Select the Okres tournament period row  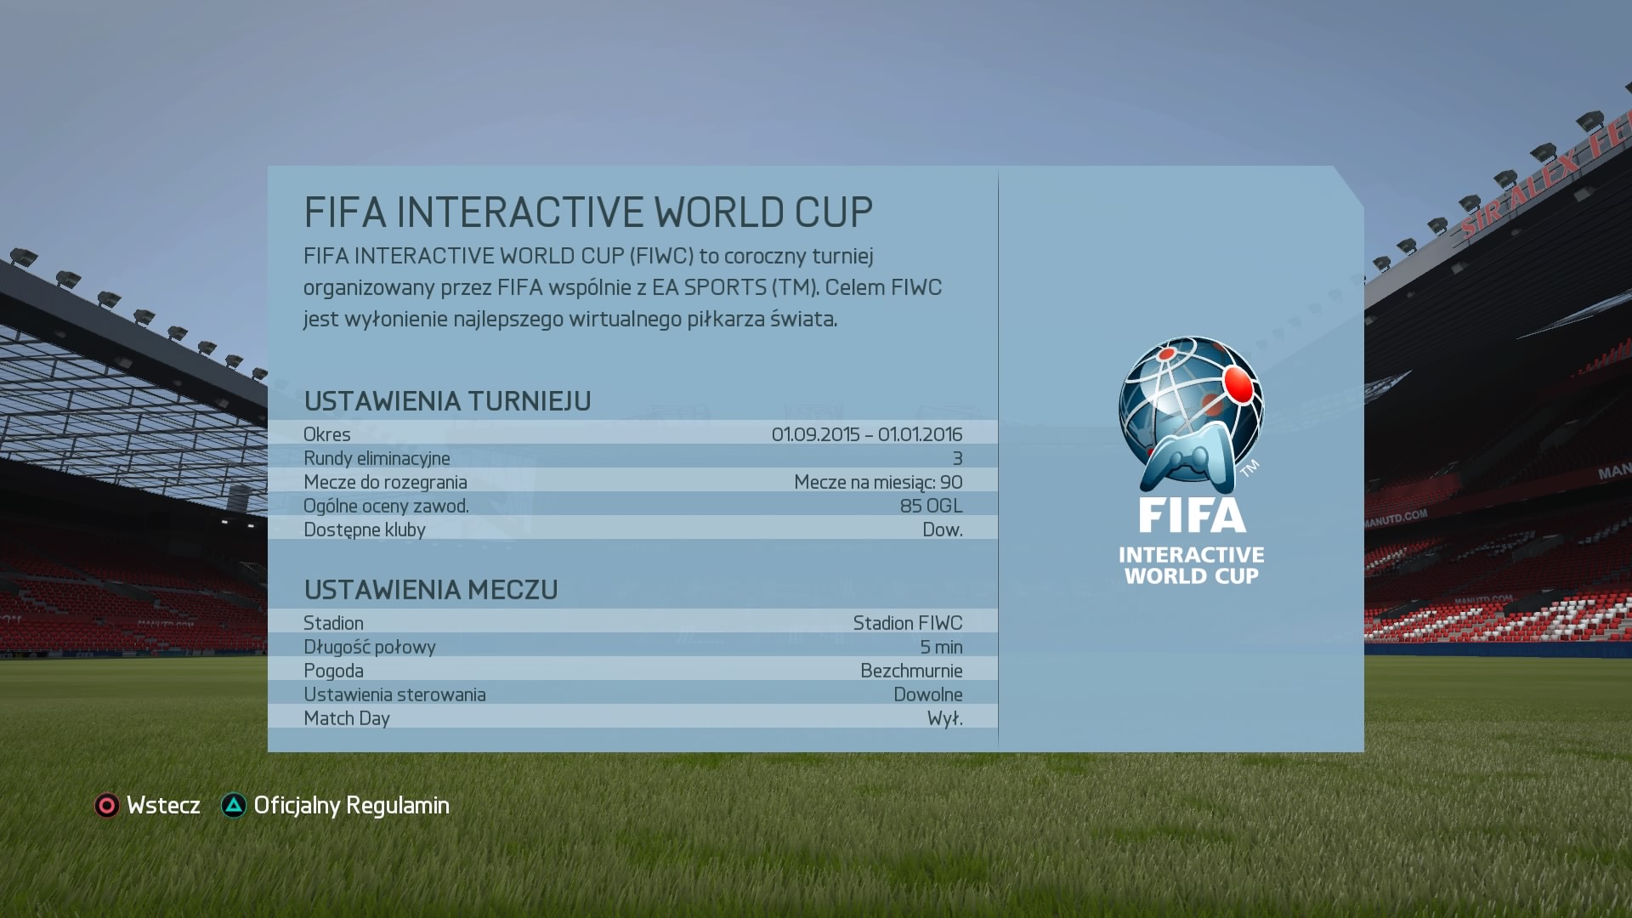(x=632, y=434)
